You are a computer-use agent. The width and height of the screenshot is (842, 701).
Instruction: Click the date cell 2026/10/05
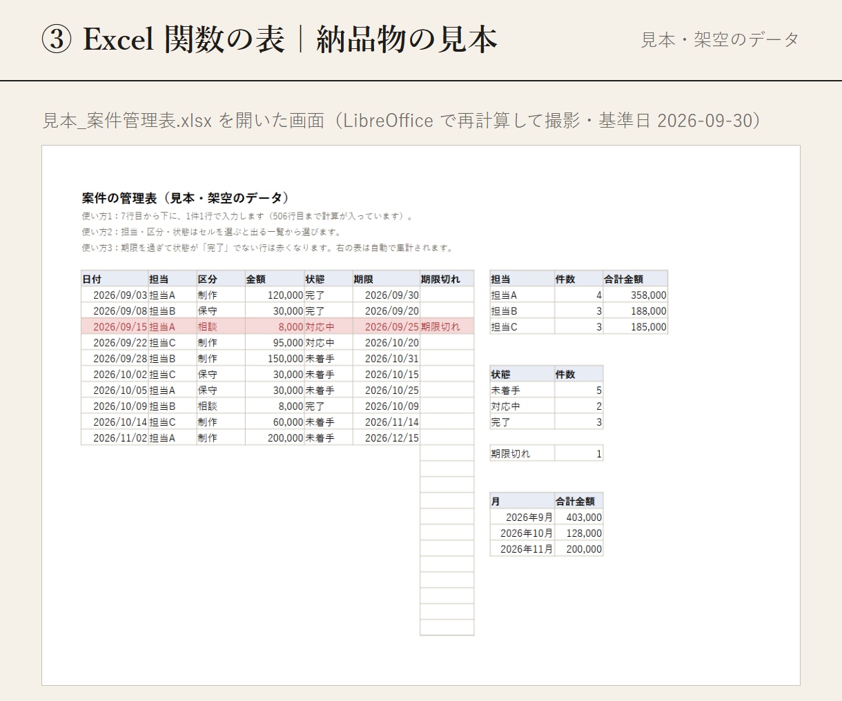(x=115, y=390)
